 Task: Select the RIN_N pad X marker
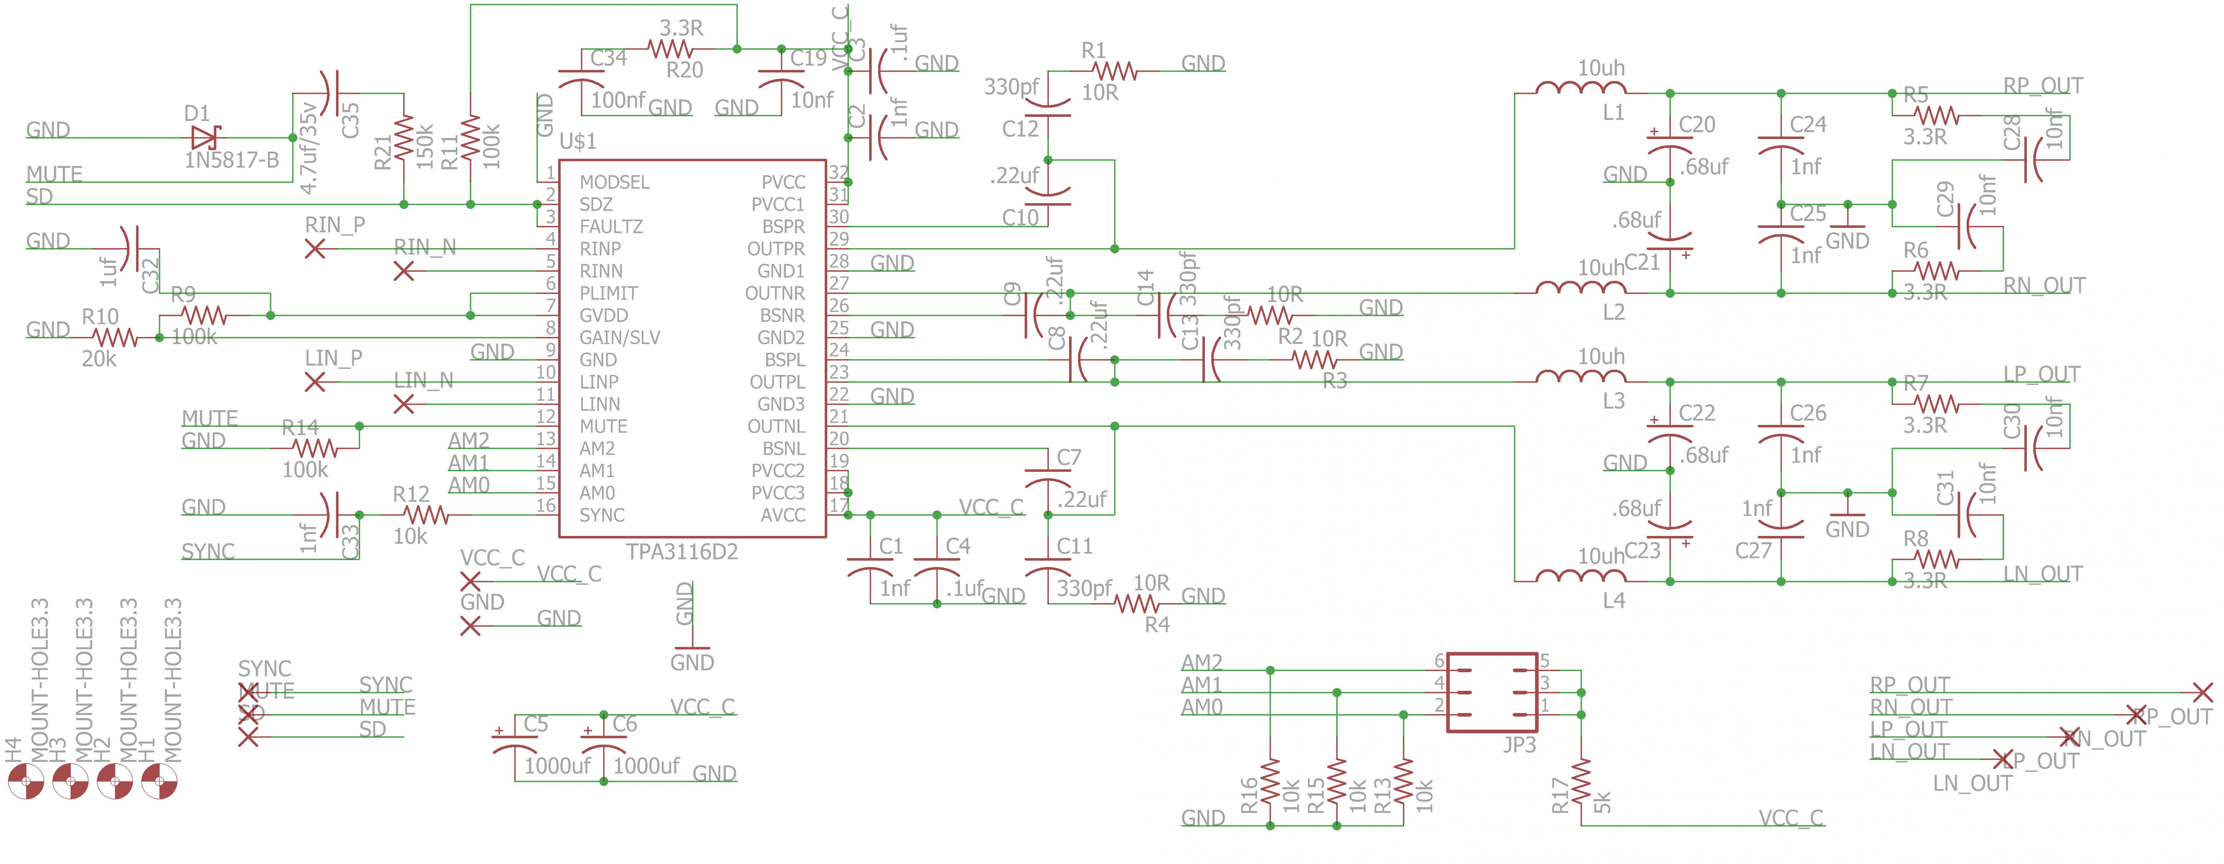[x=403, y=271]
